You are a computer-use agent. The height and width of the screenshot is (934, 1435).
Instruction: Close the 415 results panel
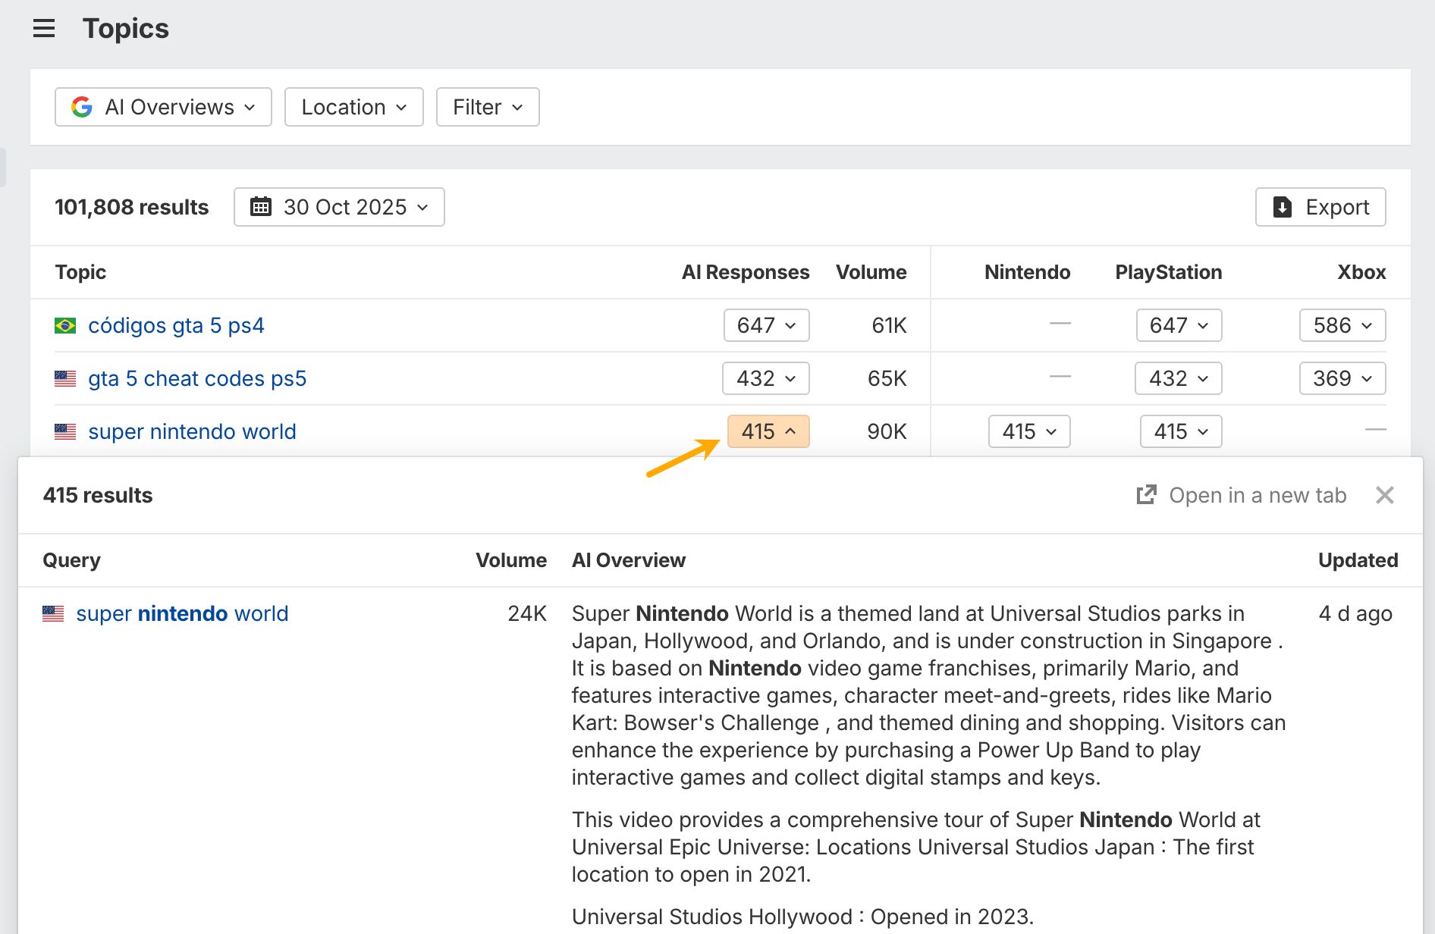[x=1384, y=495]
